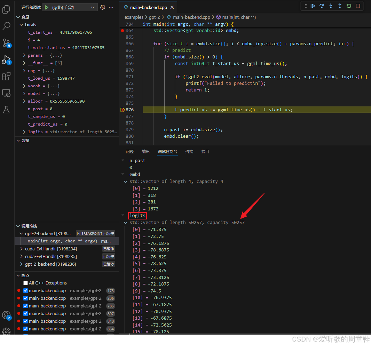Click the Step Into debug icon
The image size is (371, 345).
(x=331, y=6)
